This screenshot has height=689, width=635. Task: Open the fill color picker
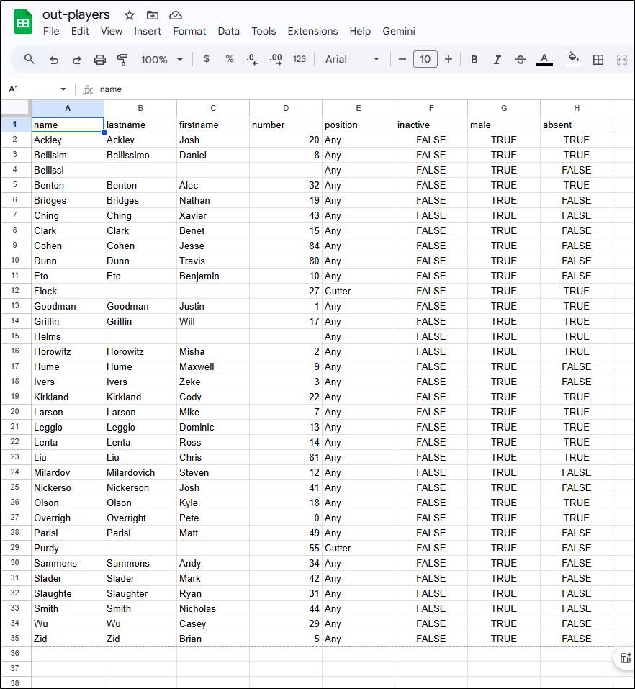573,59
